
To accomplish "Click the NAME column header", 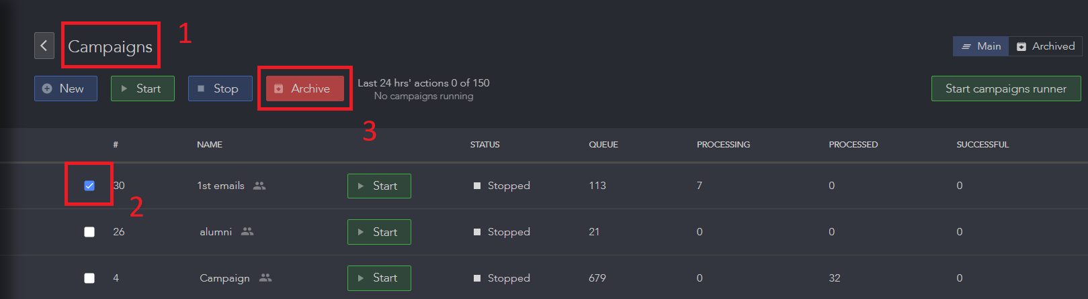I will [210, 145].
